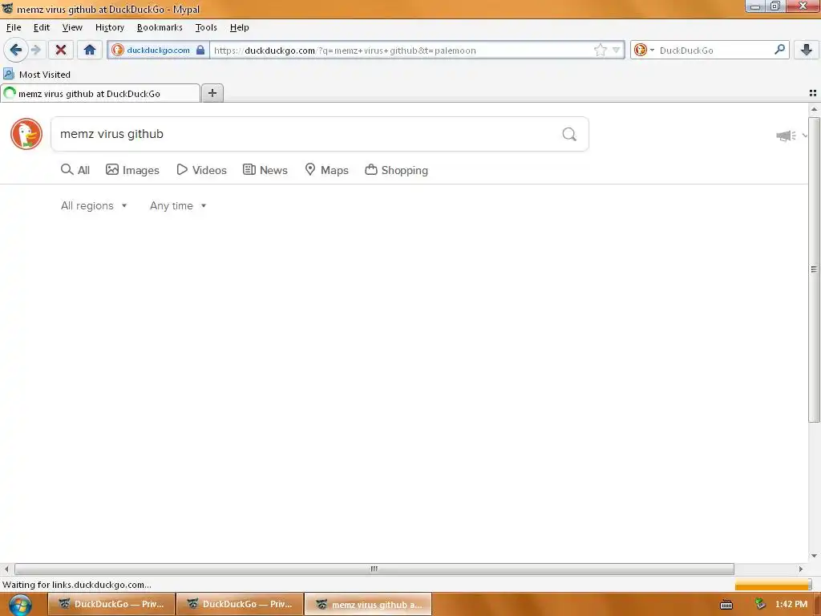821x616 pixels.
Task: Click the network tray icon
Action: (760, 605)
